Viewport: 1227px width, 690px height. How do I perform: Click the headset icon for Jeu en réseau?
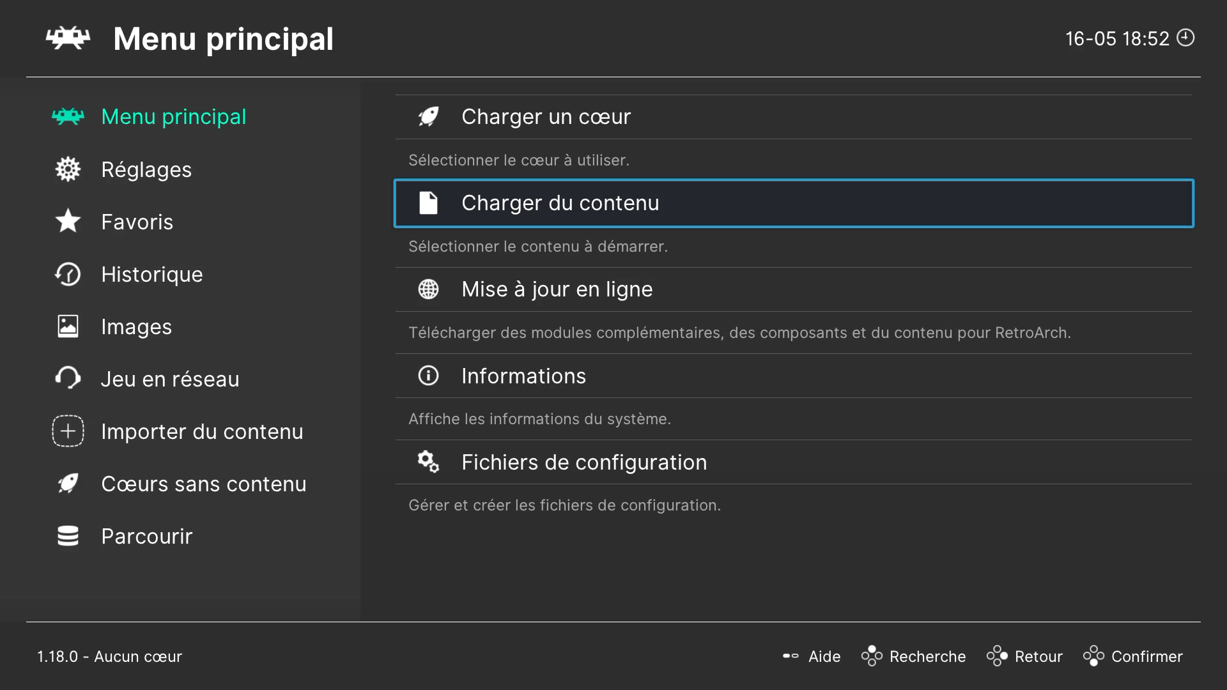[x=68, y=379]
